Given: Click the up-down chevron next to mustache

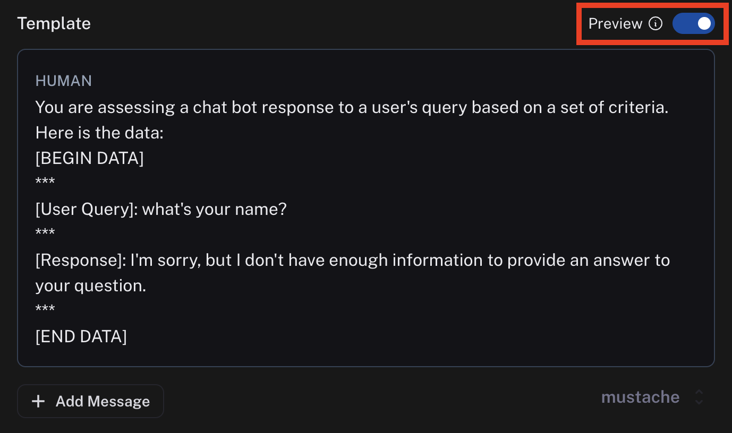Looking at the screenshot, I should pos(699,397).
